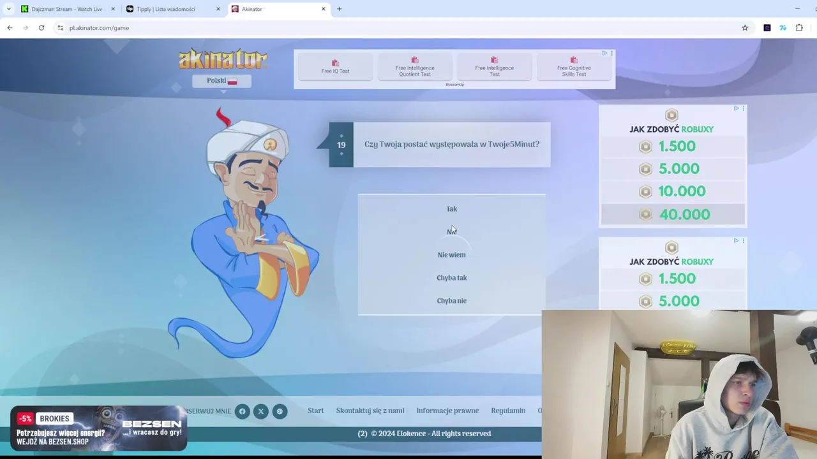This screenshot has height=459, width=817.
Task: Click the Free IQ Test ad
Action: (335, 67)
